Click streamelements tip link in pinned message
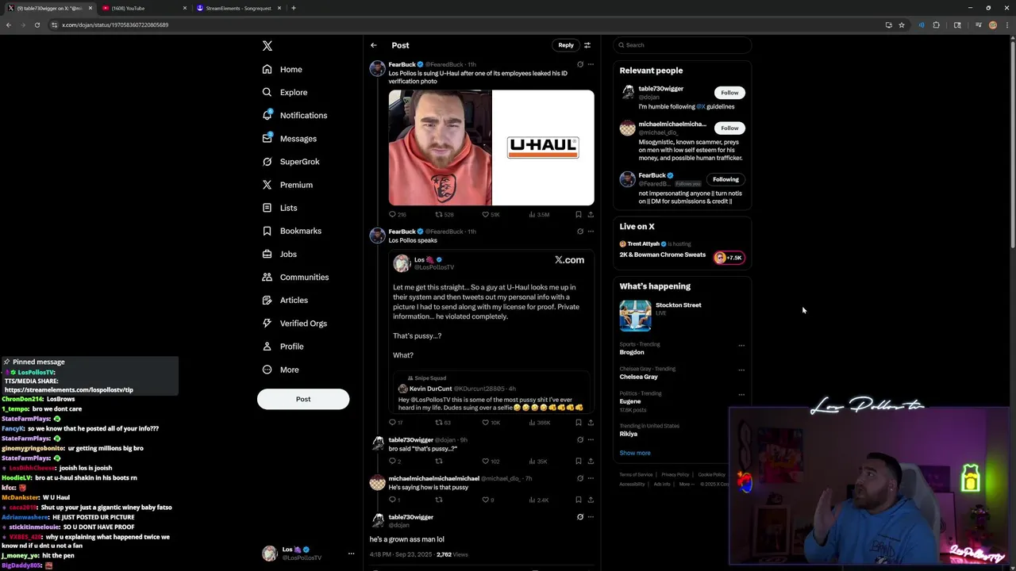1016x571 pixels. 69,390
